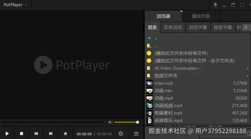Click the current time 00:00:00 display
The image size is (251, 139).
(x=84, y=134)
